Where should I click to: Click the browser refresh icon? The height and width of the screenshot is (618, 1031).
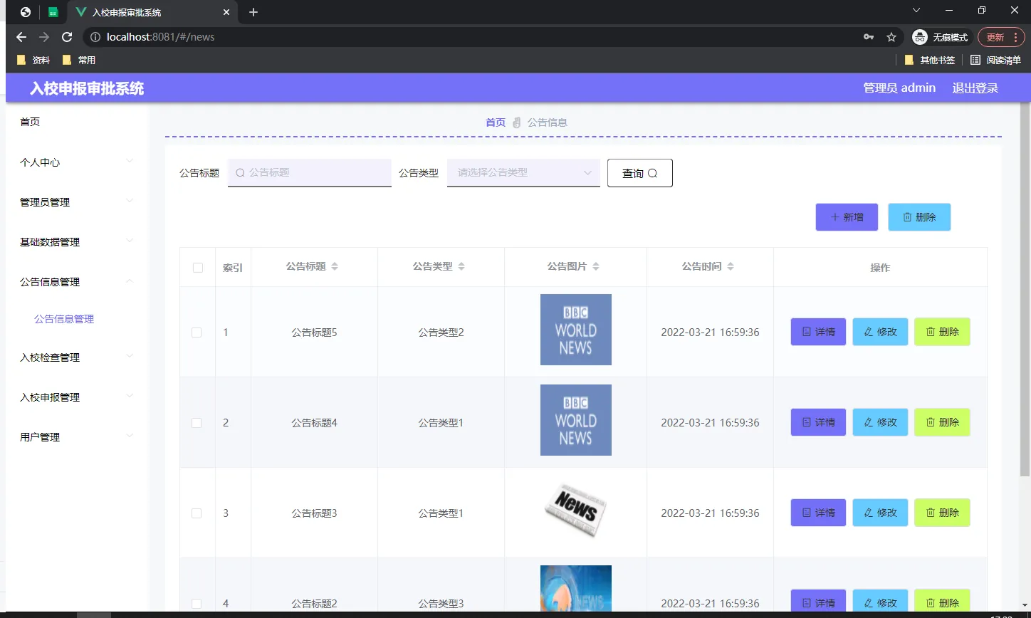coord(66,37)
